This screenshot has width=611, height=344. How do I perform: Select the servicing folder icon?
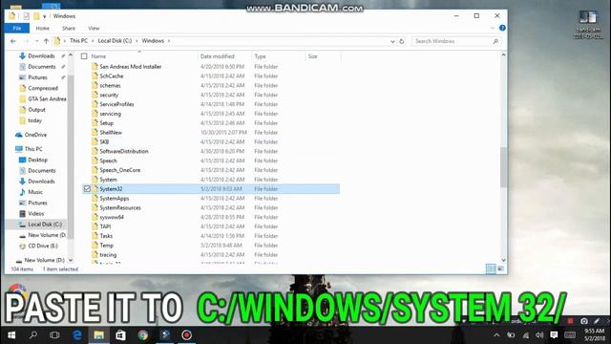95,114
